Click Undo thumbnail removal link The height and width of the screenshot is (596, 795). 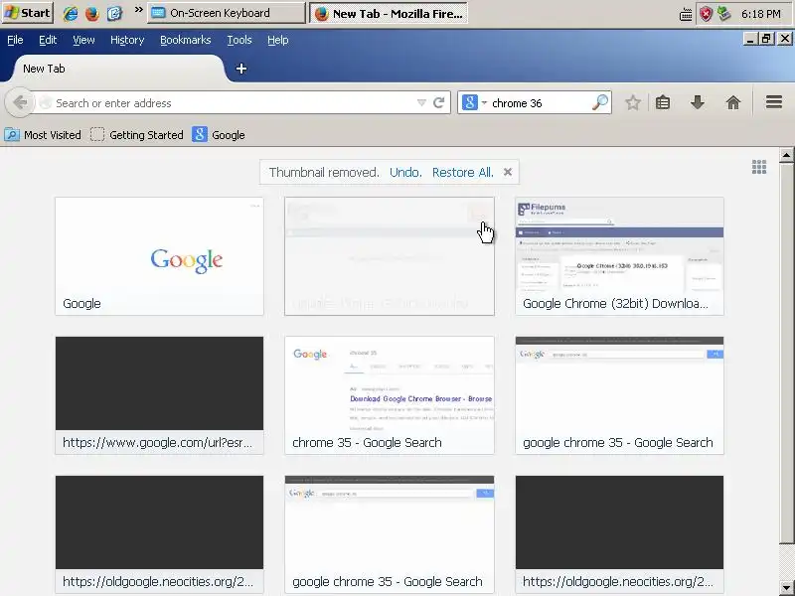click(405, 172)
